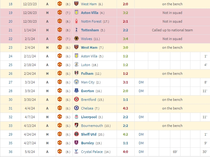Open the Sheff Utd team link
The height and width of the screenshot is (157, 210).
coord(89,134)
